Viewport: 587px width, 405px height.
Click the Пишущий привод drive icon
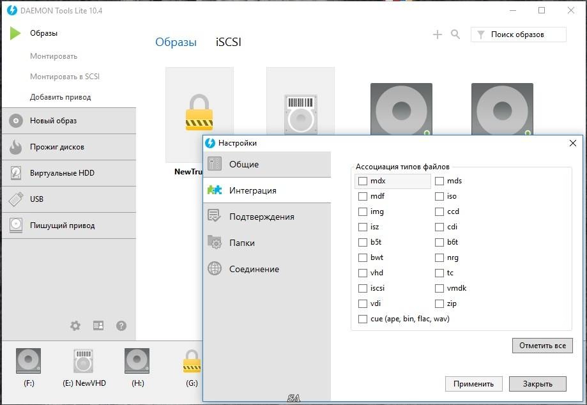coord(16,225)
